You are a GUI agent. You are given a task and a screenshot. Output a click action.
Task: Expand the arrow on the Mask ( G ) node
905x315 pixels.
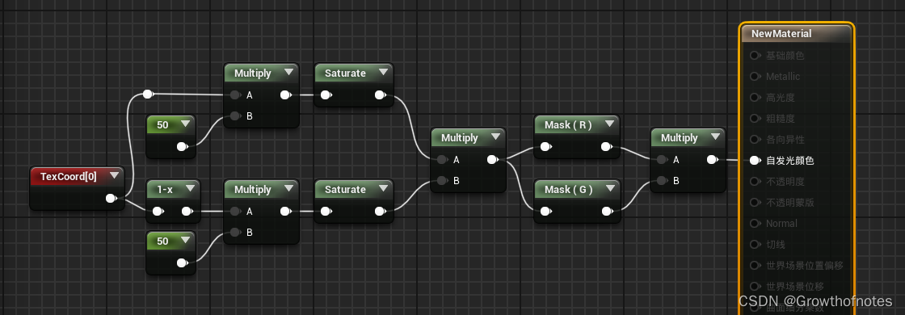(609, 189)
